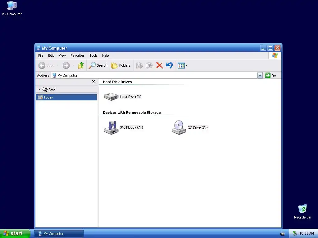The width and height of the screenshot is (318, 238).
Task: Open the Help menu
Action: pyautogui.click(x=106, y=55)
